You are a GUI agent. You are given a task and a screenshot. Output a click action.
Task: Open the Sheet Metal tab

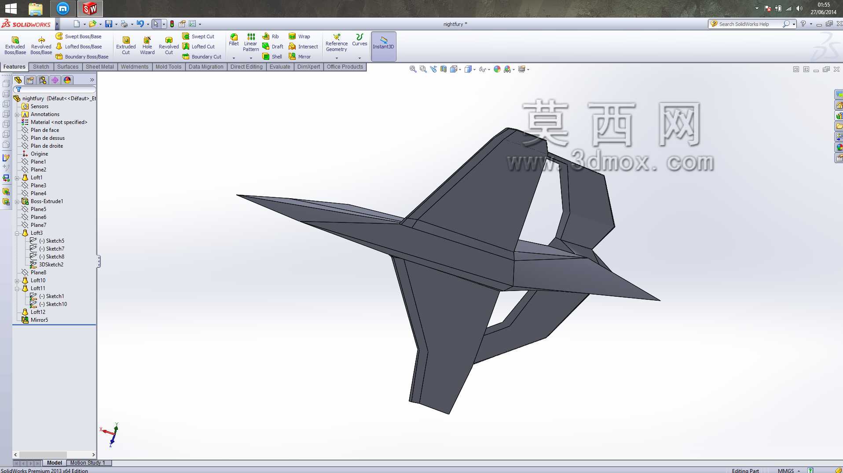pyautogui.click(x=99, y=67)
